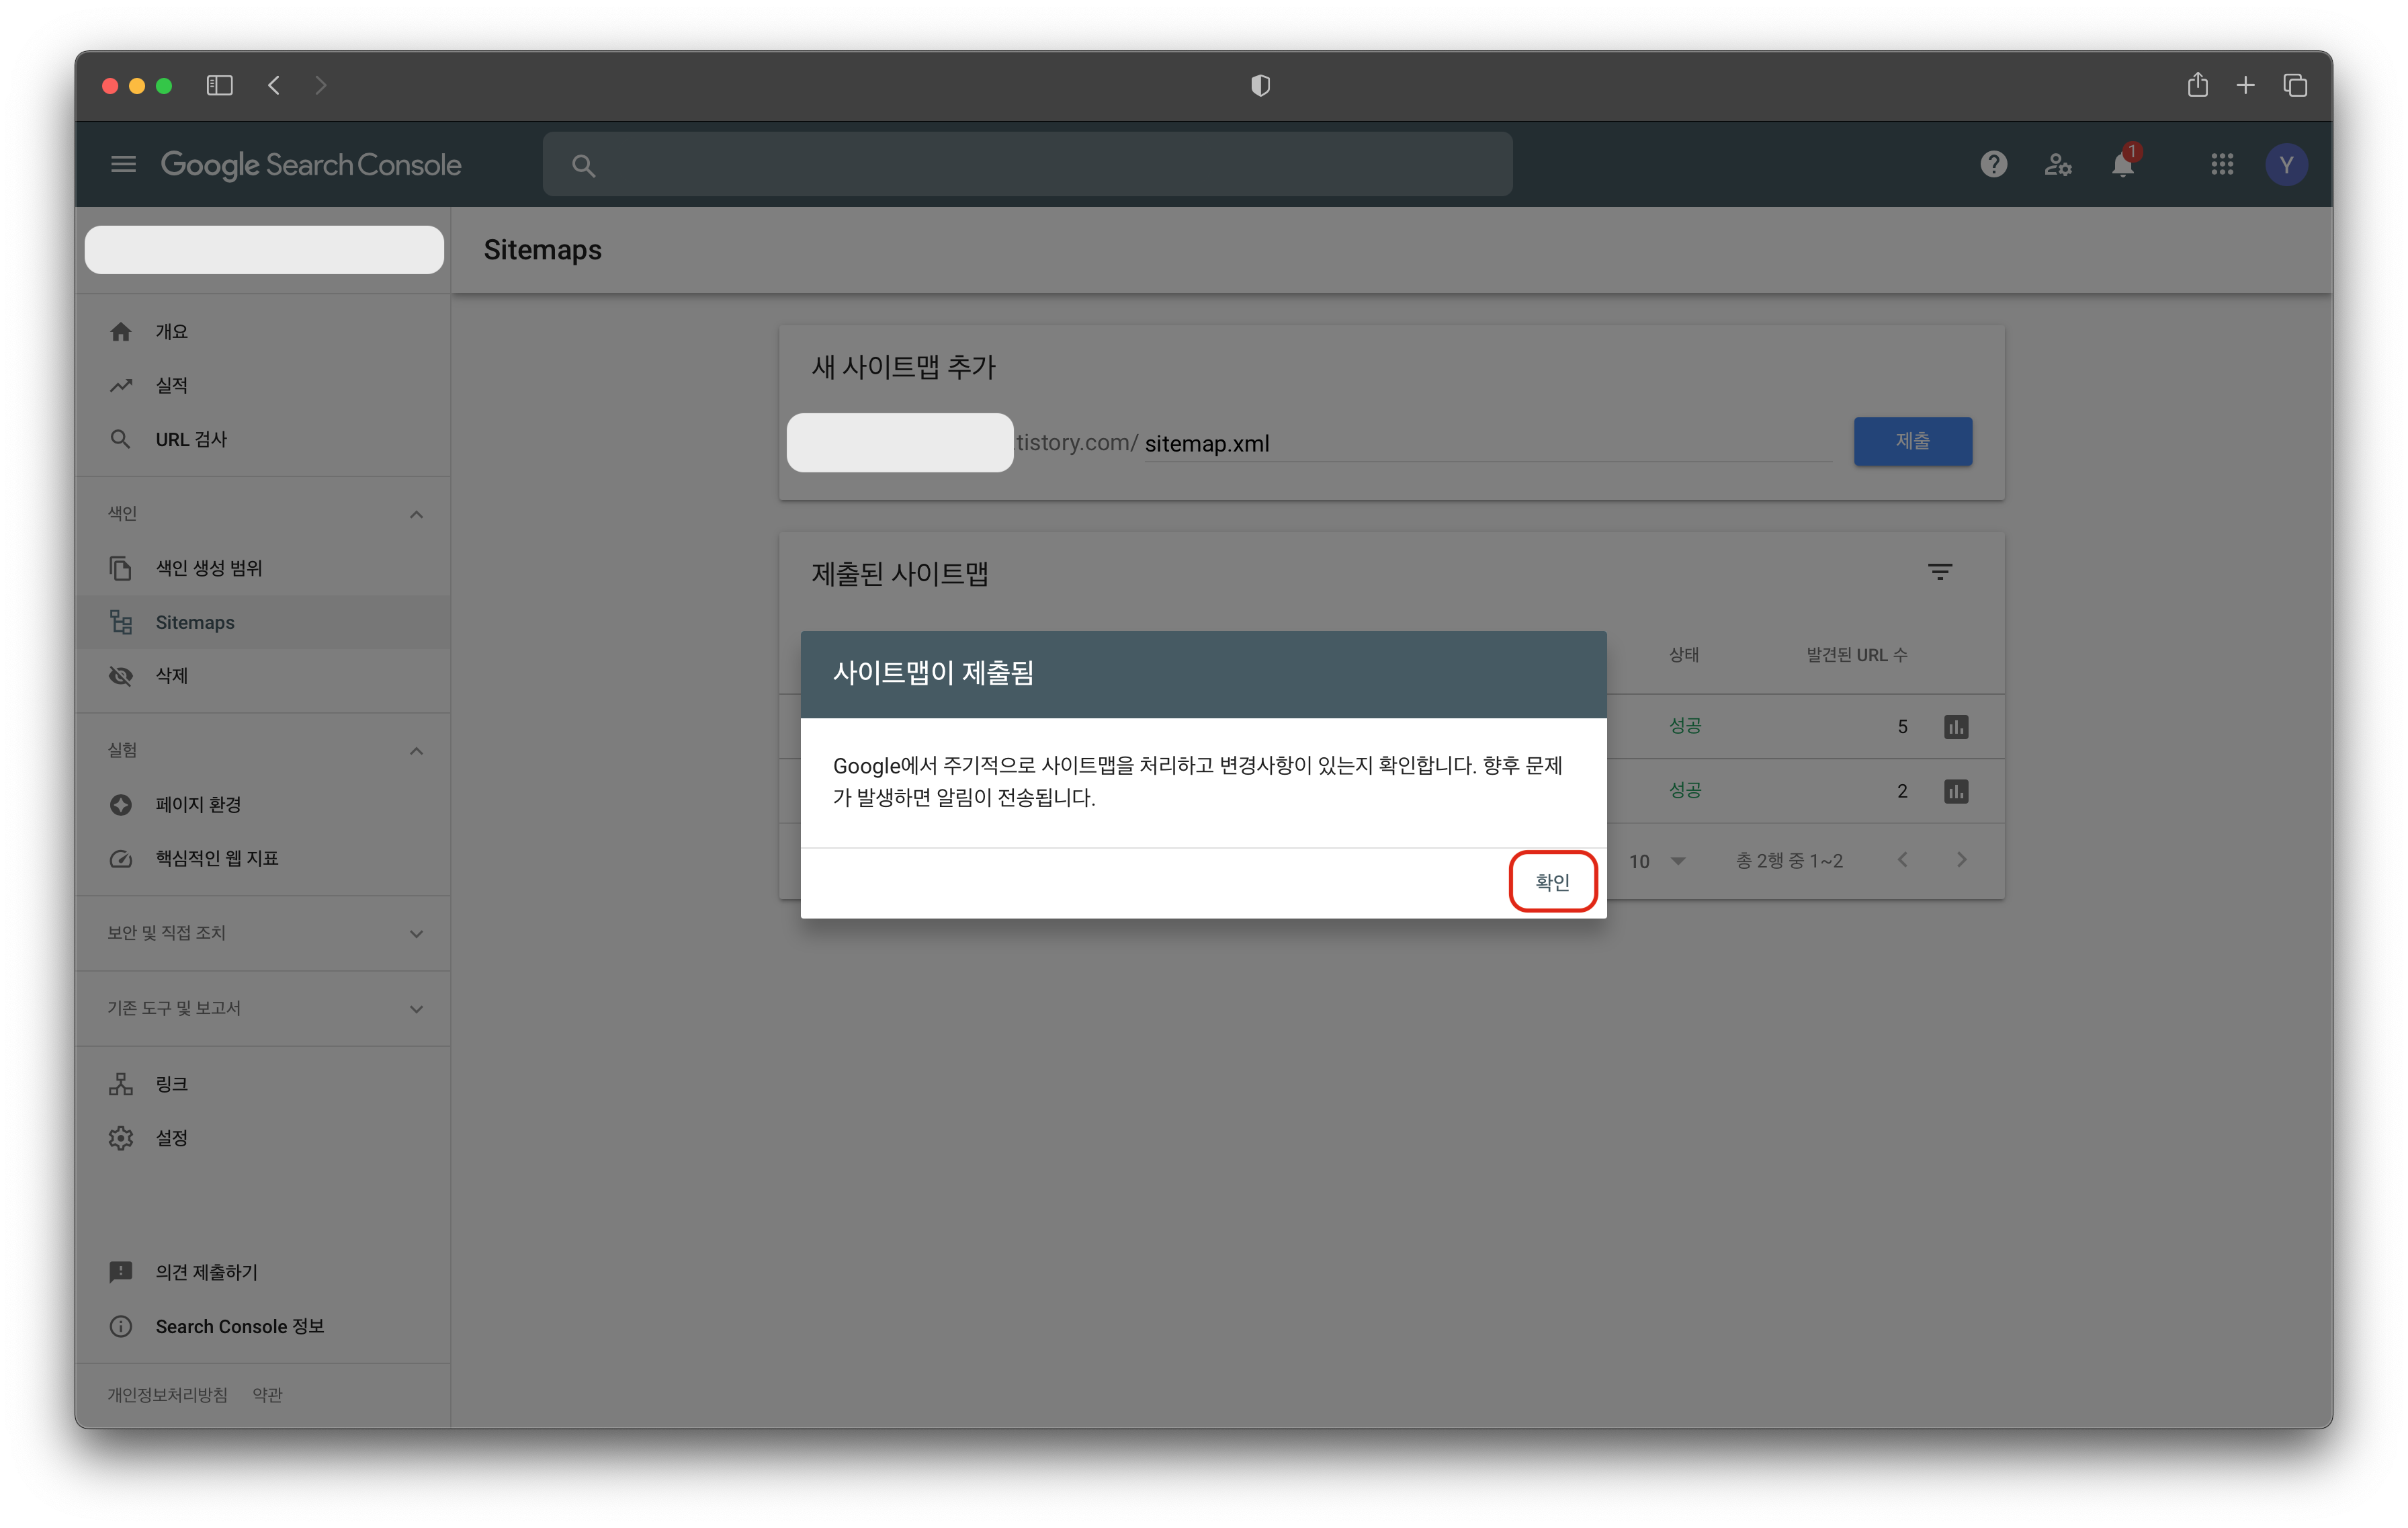Click the blue 제출 button
The width and height of the screenshot is (2408, 1528).
pos(1912,441)
